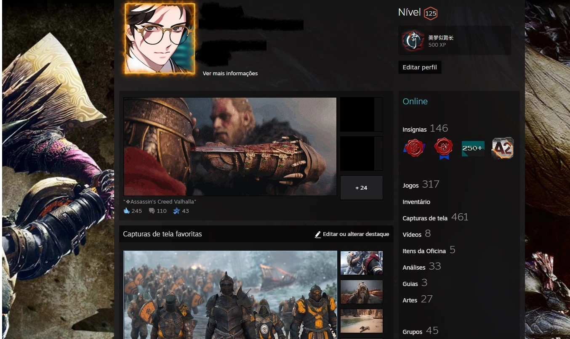Image resolution: width=570 pixels, height=339 pixels.
Task: Open the beach landscape screenshot thumbnail
Action: coord(361,320)
